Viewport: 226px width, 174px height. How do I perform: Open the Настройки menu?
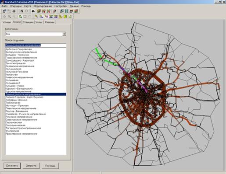coord(61,6)
